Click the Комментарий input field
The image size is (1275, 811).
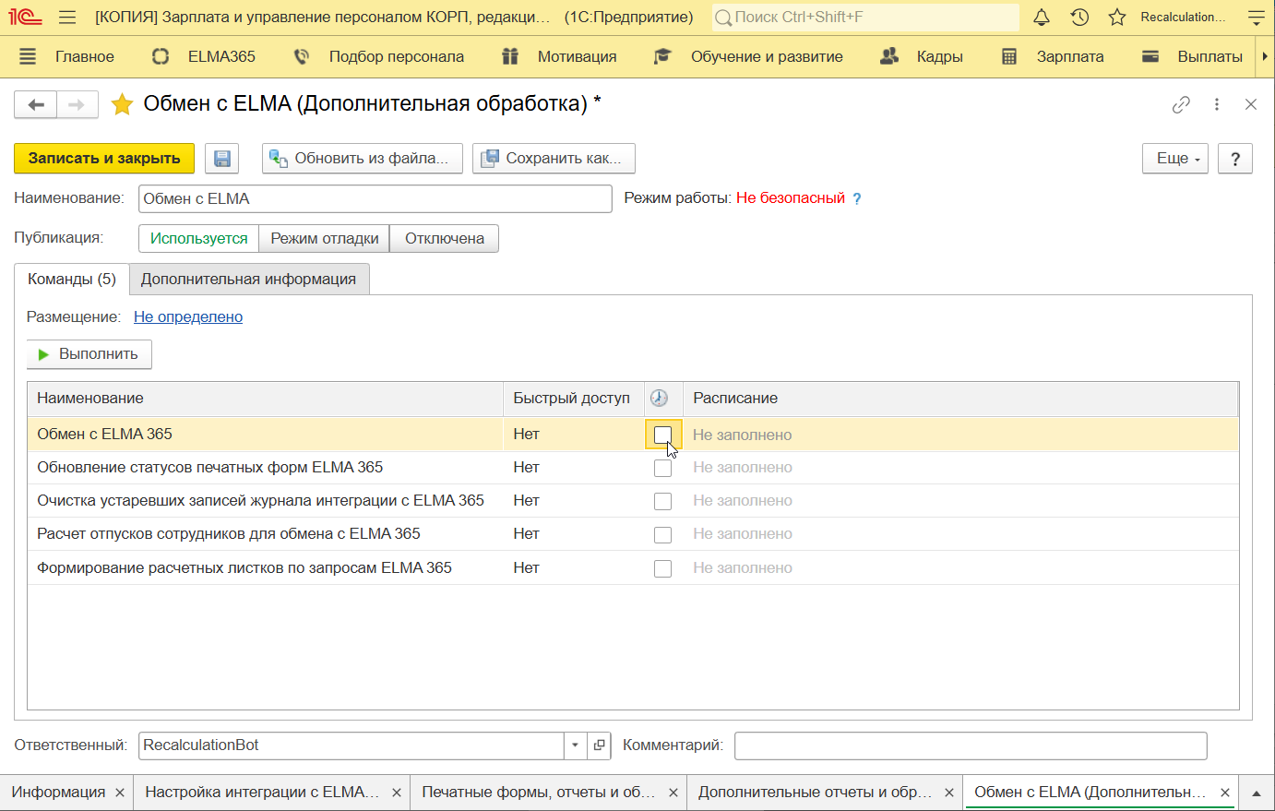click(x=971, y=745)
